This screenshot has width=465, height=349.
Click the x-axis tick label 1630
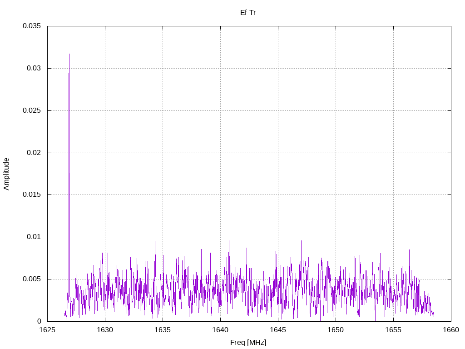coord(105,330)
